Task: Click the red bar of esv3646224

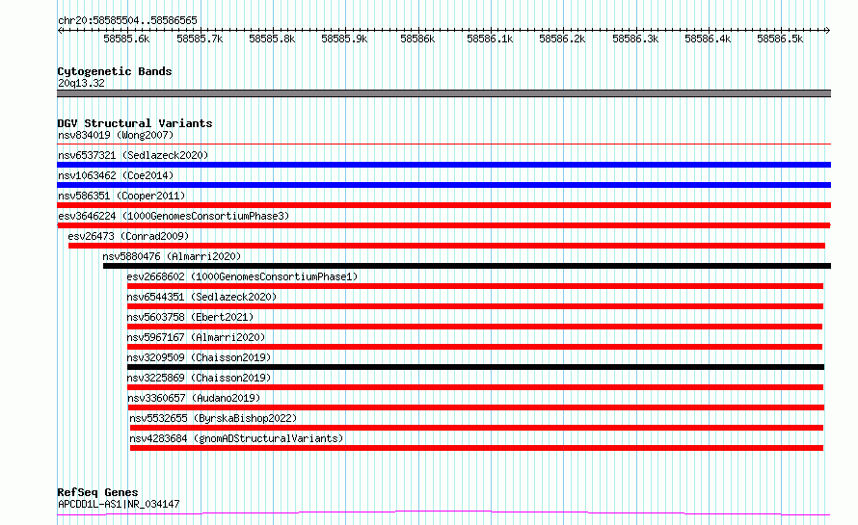Action: tap(443, 225)
